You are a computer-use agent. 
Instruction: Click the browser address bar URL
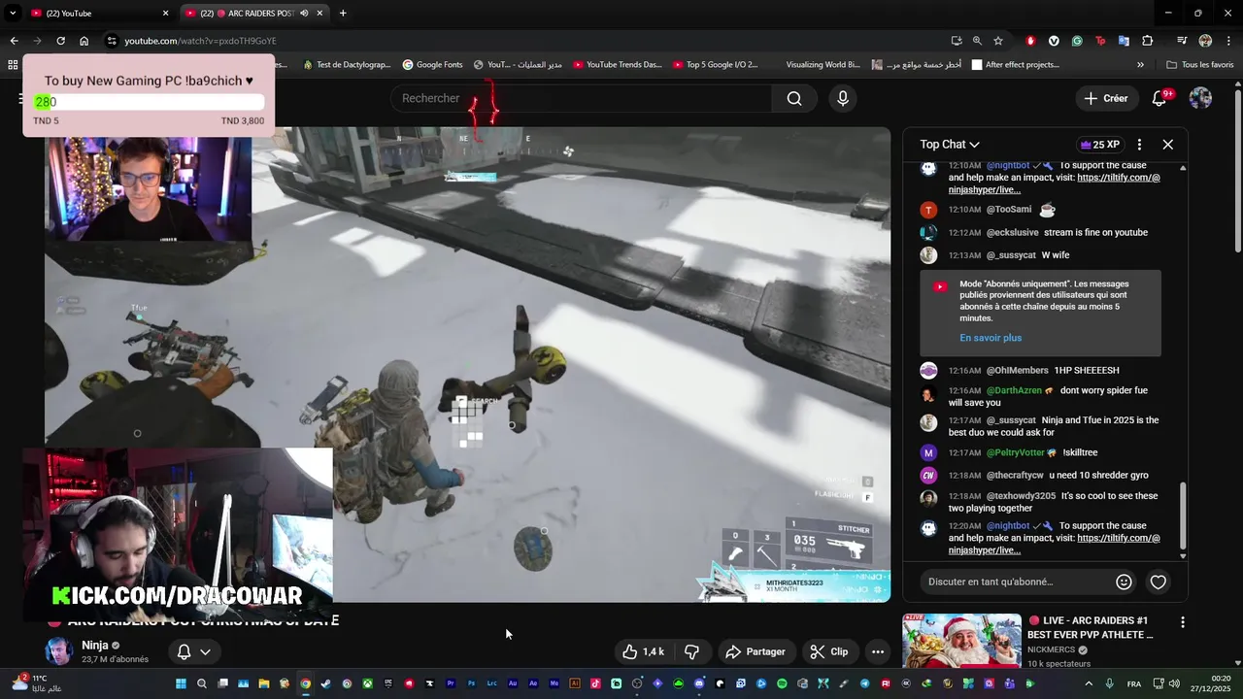click(200, 41)
